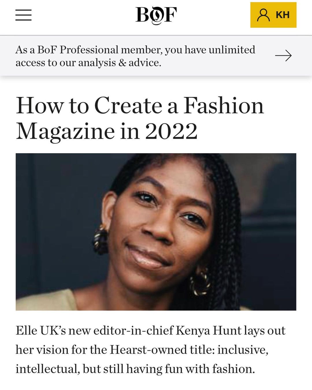Screen dimensions: 312x390
Task: Click the arrow in the membership banner
Action: click(x=283, y=56)
